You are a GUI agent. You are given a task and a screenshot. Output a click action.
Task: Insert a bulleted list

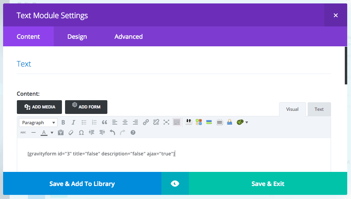tap(84, 122)
